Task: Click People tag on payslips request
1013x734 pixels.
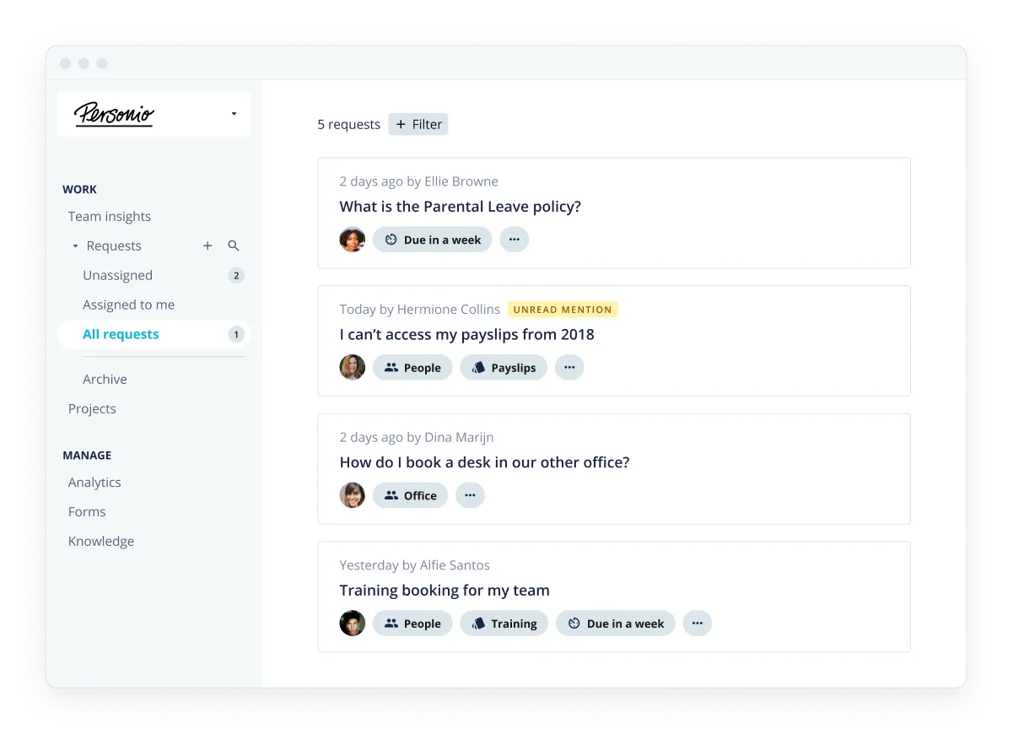Action: [412, 367]
